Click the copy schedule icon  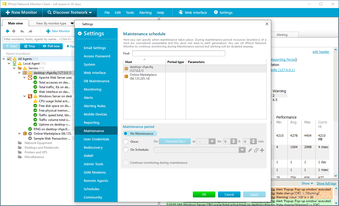256,150
